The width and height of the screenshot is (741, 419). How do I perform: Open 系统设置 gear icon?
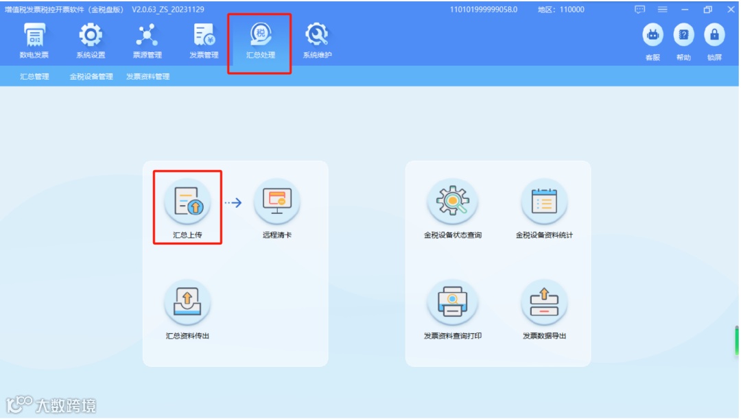91,41
